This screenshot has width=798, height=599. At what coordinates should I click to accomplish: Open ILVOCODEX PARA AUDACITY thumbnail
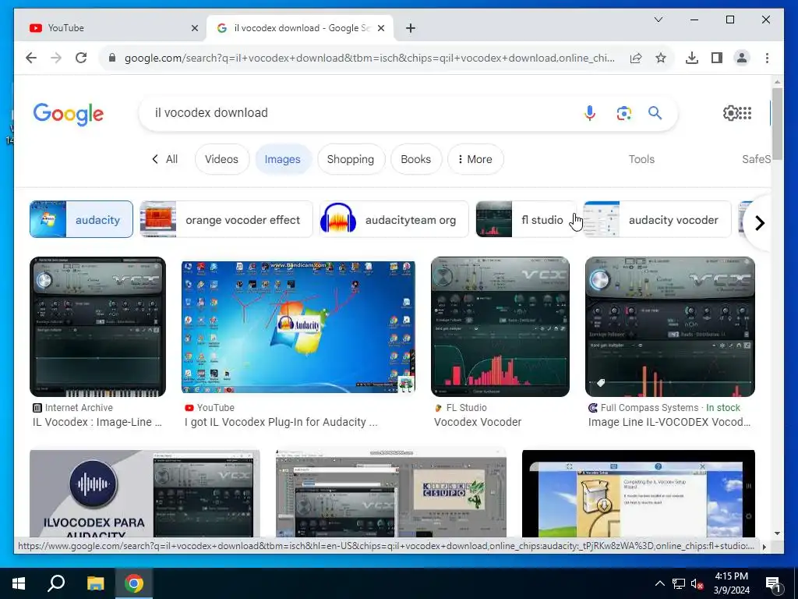144,494
